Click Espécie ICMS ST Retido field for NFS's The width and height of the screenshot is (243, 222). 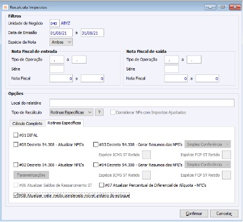click(146, 155)
